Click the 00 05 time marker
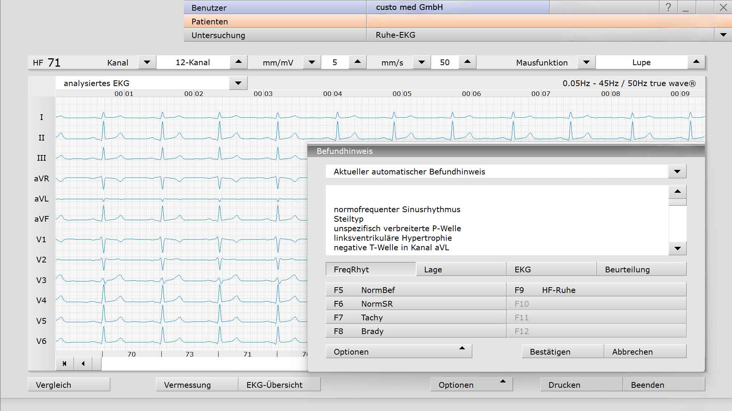 (402, 94)
